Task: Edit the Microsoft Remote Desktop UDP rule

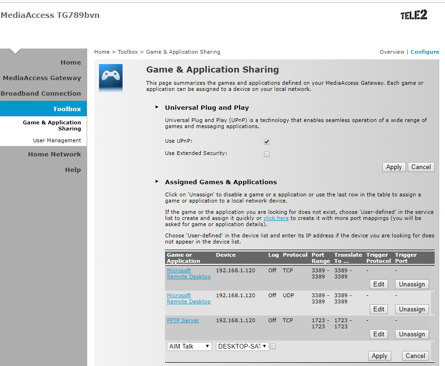Action: click(379, 309)
